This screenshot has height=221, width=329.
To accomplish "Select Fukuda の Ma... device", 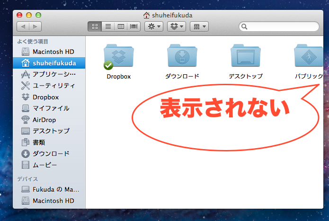I will click(x=49, y=189).
